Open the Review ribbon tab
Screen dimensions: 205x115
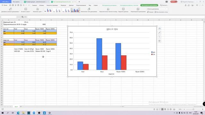(81, 5)
